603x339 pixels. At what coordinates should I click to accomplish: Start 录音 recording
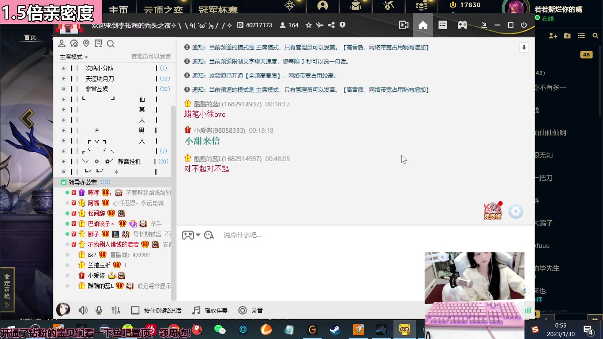(250, 311)
